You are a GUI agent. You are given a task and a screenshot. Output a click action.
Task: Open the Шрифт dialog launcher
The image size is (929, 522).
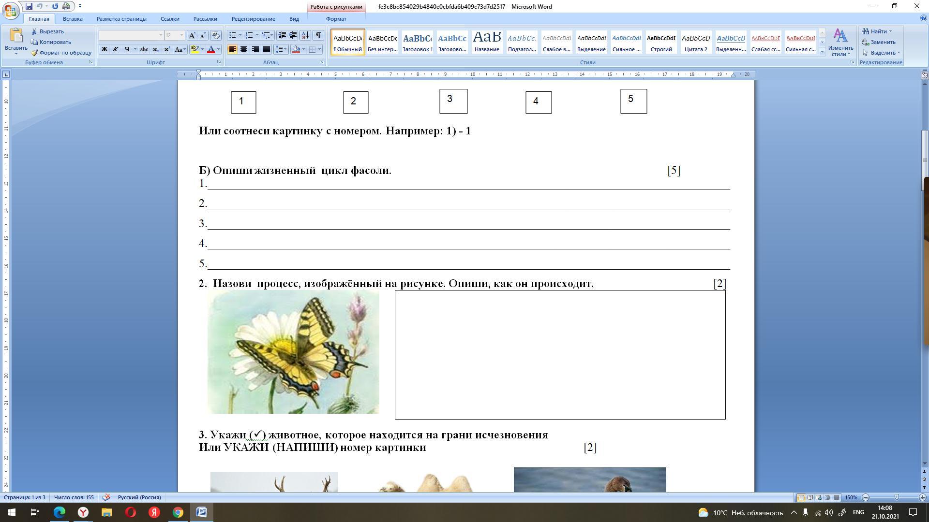[x=219, y=62]
